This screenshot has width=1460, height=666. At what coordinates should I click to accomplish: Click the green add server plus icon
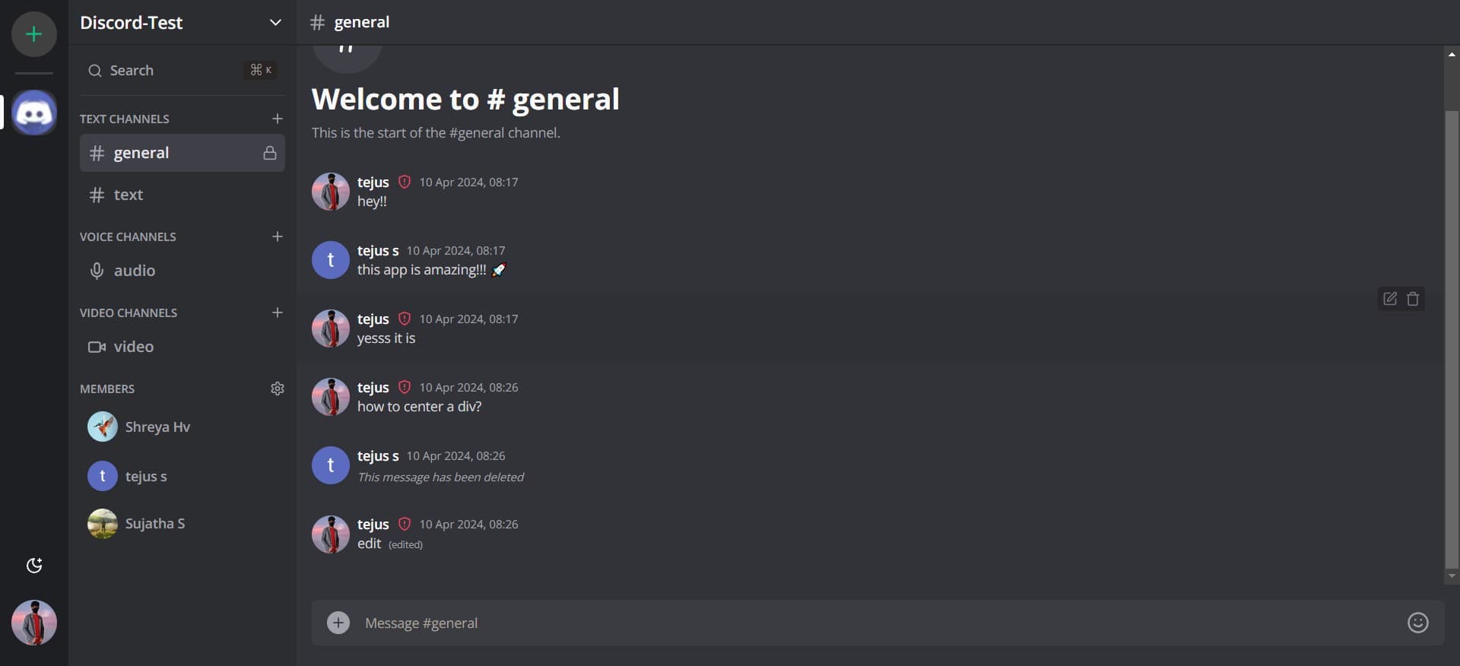tap(34, 34)
